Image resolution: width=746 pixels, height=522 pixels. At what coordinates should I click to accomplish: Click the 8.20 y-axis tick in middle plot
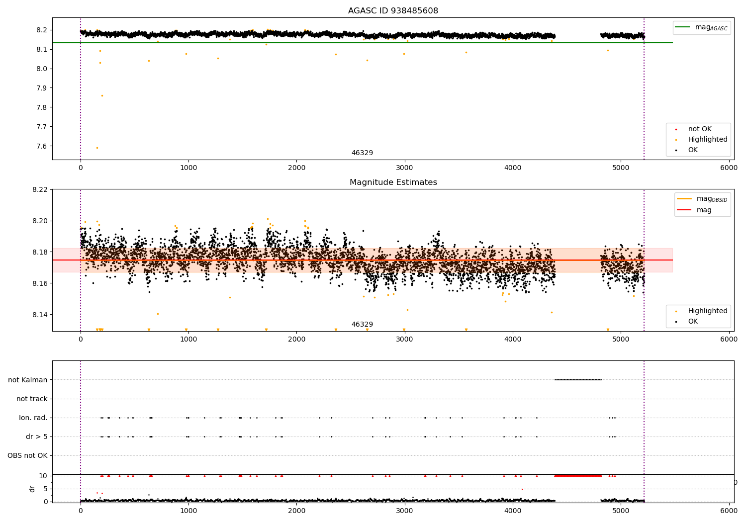[x=40, y=221]
